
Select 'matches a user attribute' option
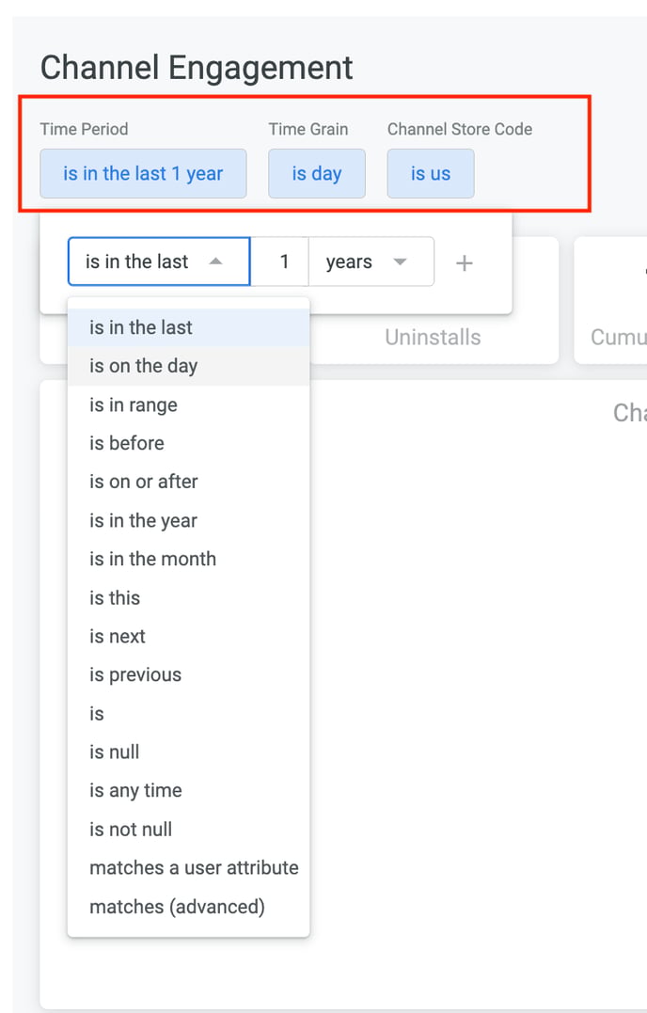click(194, 867)
